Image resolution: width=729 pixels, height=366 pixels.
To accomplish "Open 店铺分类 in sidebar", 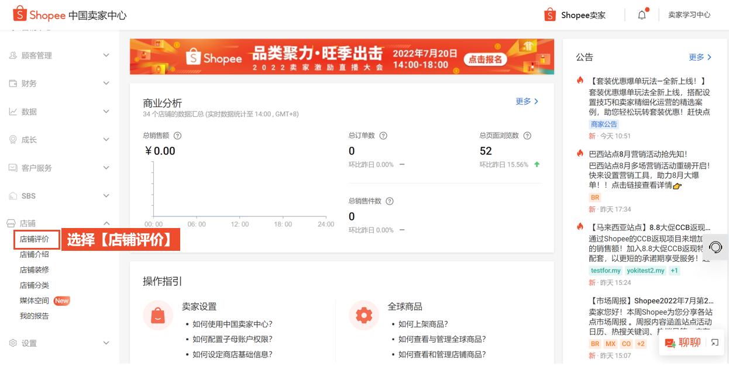I will click(x=35, y=285).
